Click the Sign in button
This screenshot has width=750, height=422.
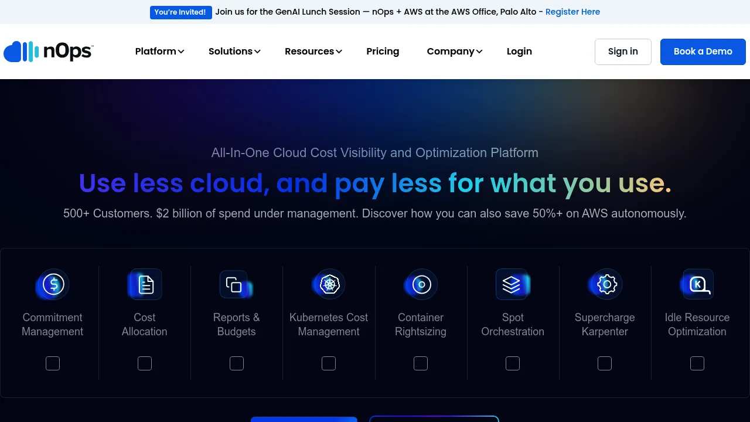(623, 52)
